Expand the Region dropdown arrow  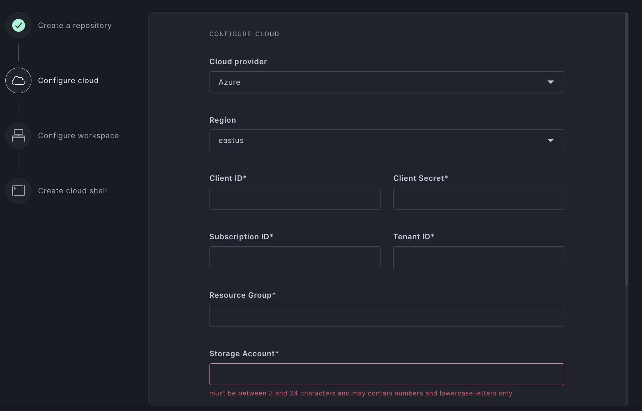[x=550, y=140]
